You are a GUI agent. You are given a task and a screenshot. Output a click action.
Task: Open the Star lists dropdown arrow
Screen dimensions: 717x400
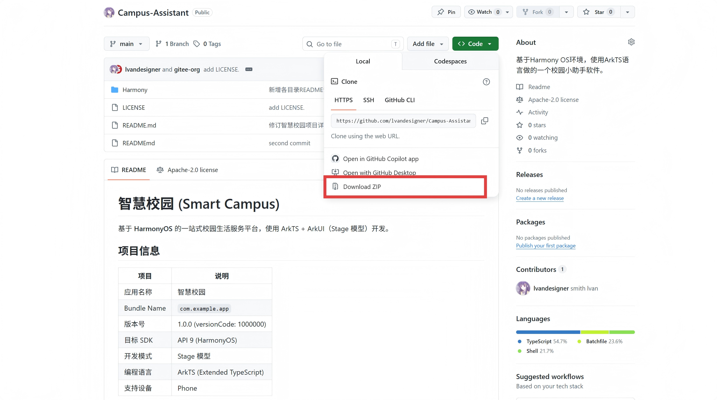point(628,12)
